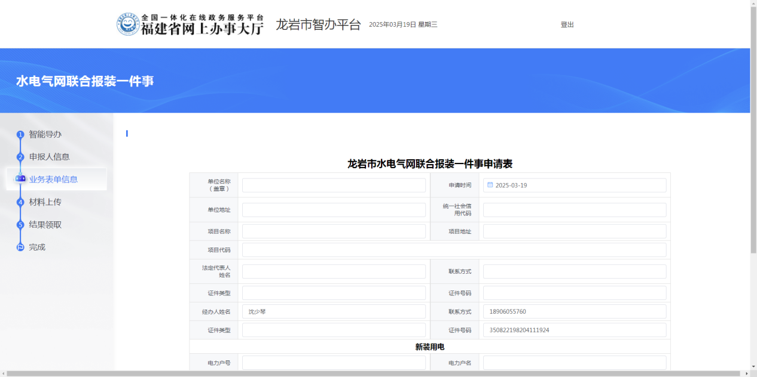Switch to the 申报人信息 step label

pyautogui.click(x=50, y=157)
